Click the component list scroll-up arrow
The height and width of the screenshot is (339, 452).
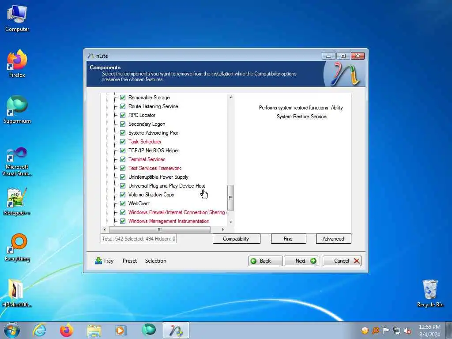[x=230, y=97]
